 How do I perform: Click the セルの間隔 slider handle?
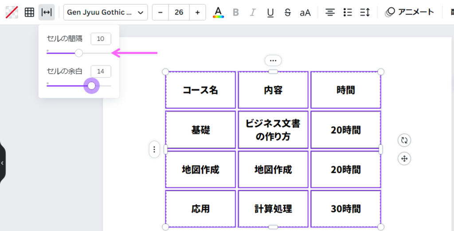pyautogui.click(x=79, y=53)
